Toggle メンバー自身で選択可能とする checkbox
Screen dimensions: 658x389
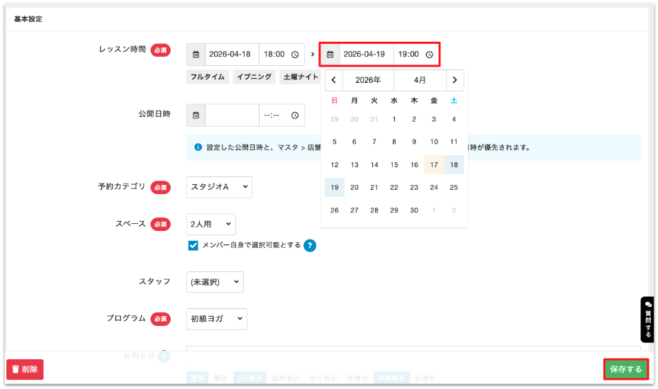click(193, 246)
